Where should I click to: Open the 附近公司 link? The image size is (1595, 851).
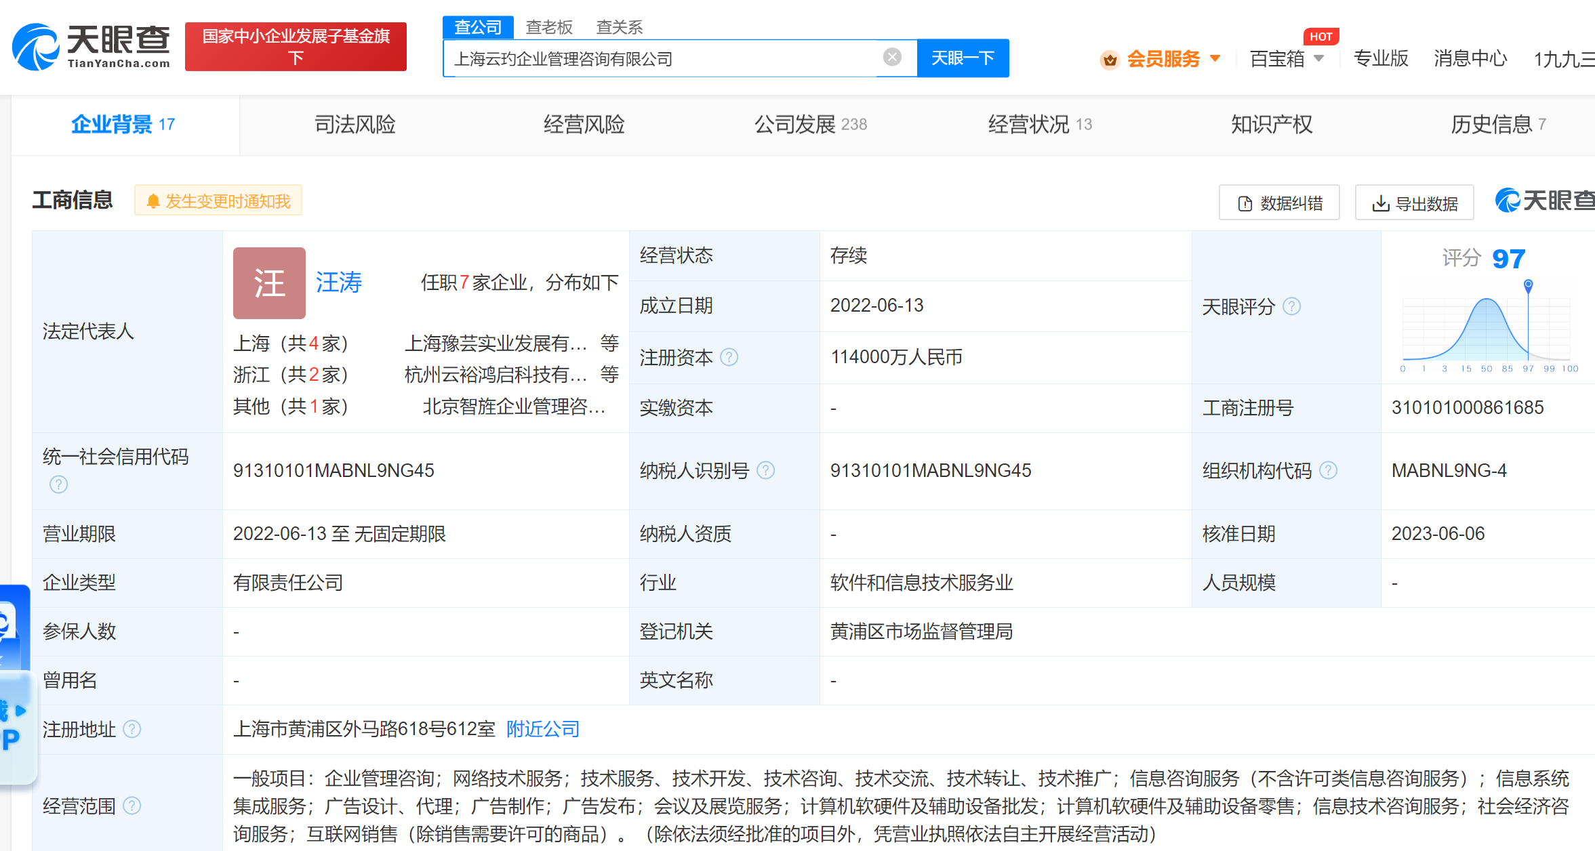coord(543,729)
